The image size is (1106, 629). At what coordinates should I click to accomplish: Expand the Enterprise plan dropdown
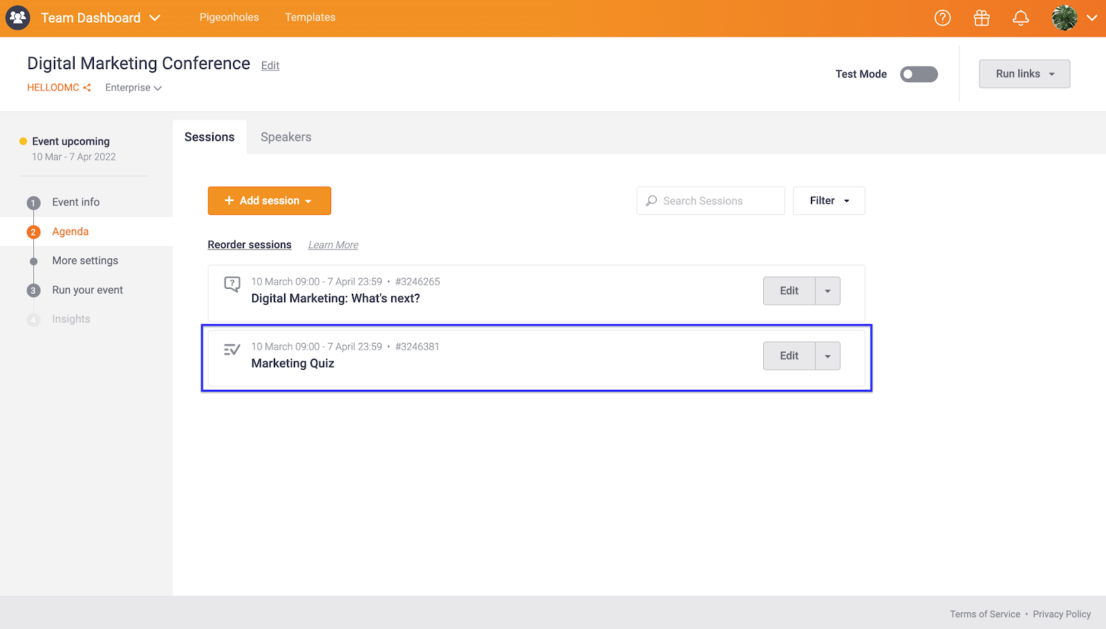click(133, 88)
